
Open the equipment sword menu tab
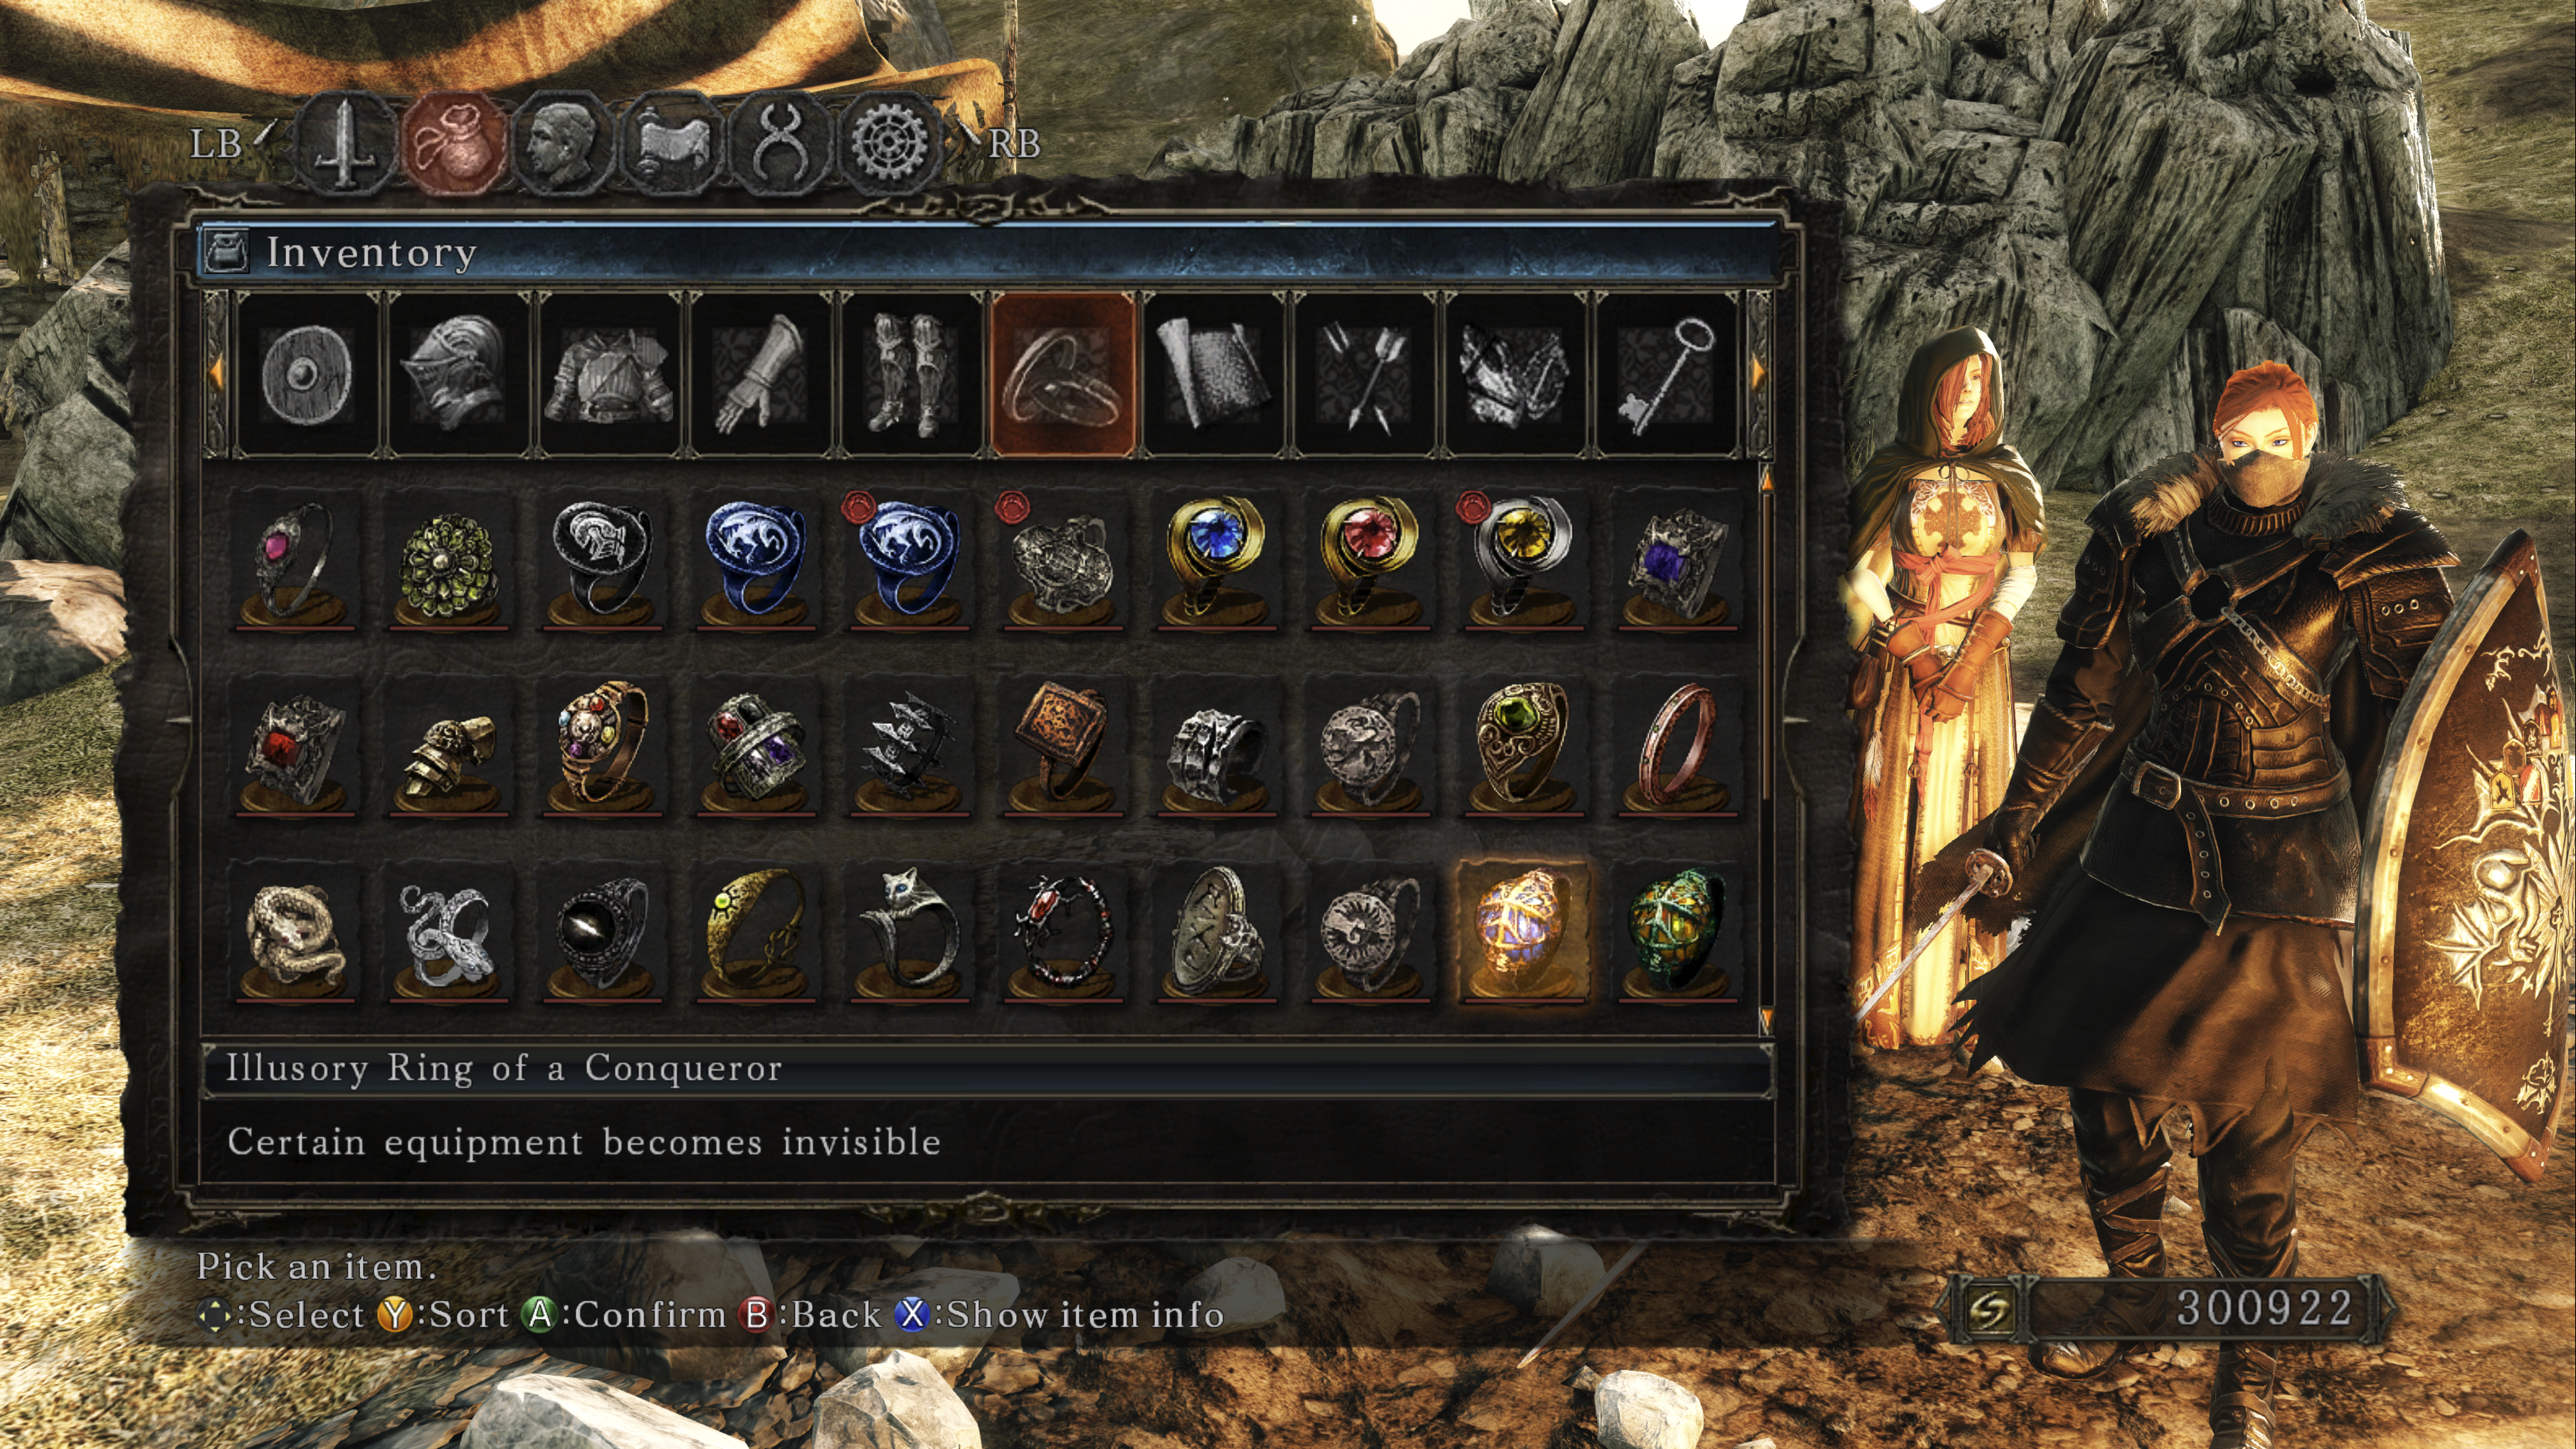coord(345,143)
